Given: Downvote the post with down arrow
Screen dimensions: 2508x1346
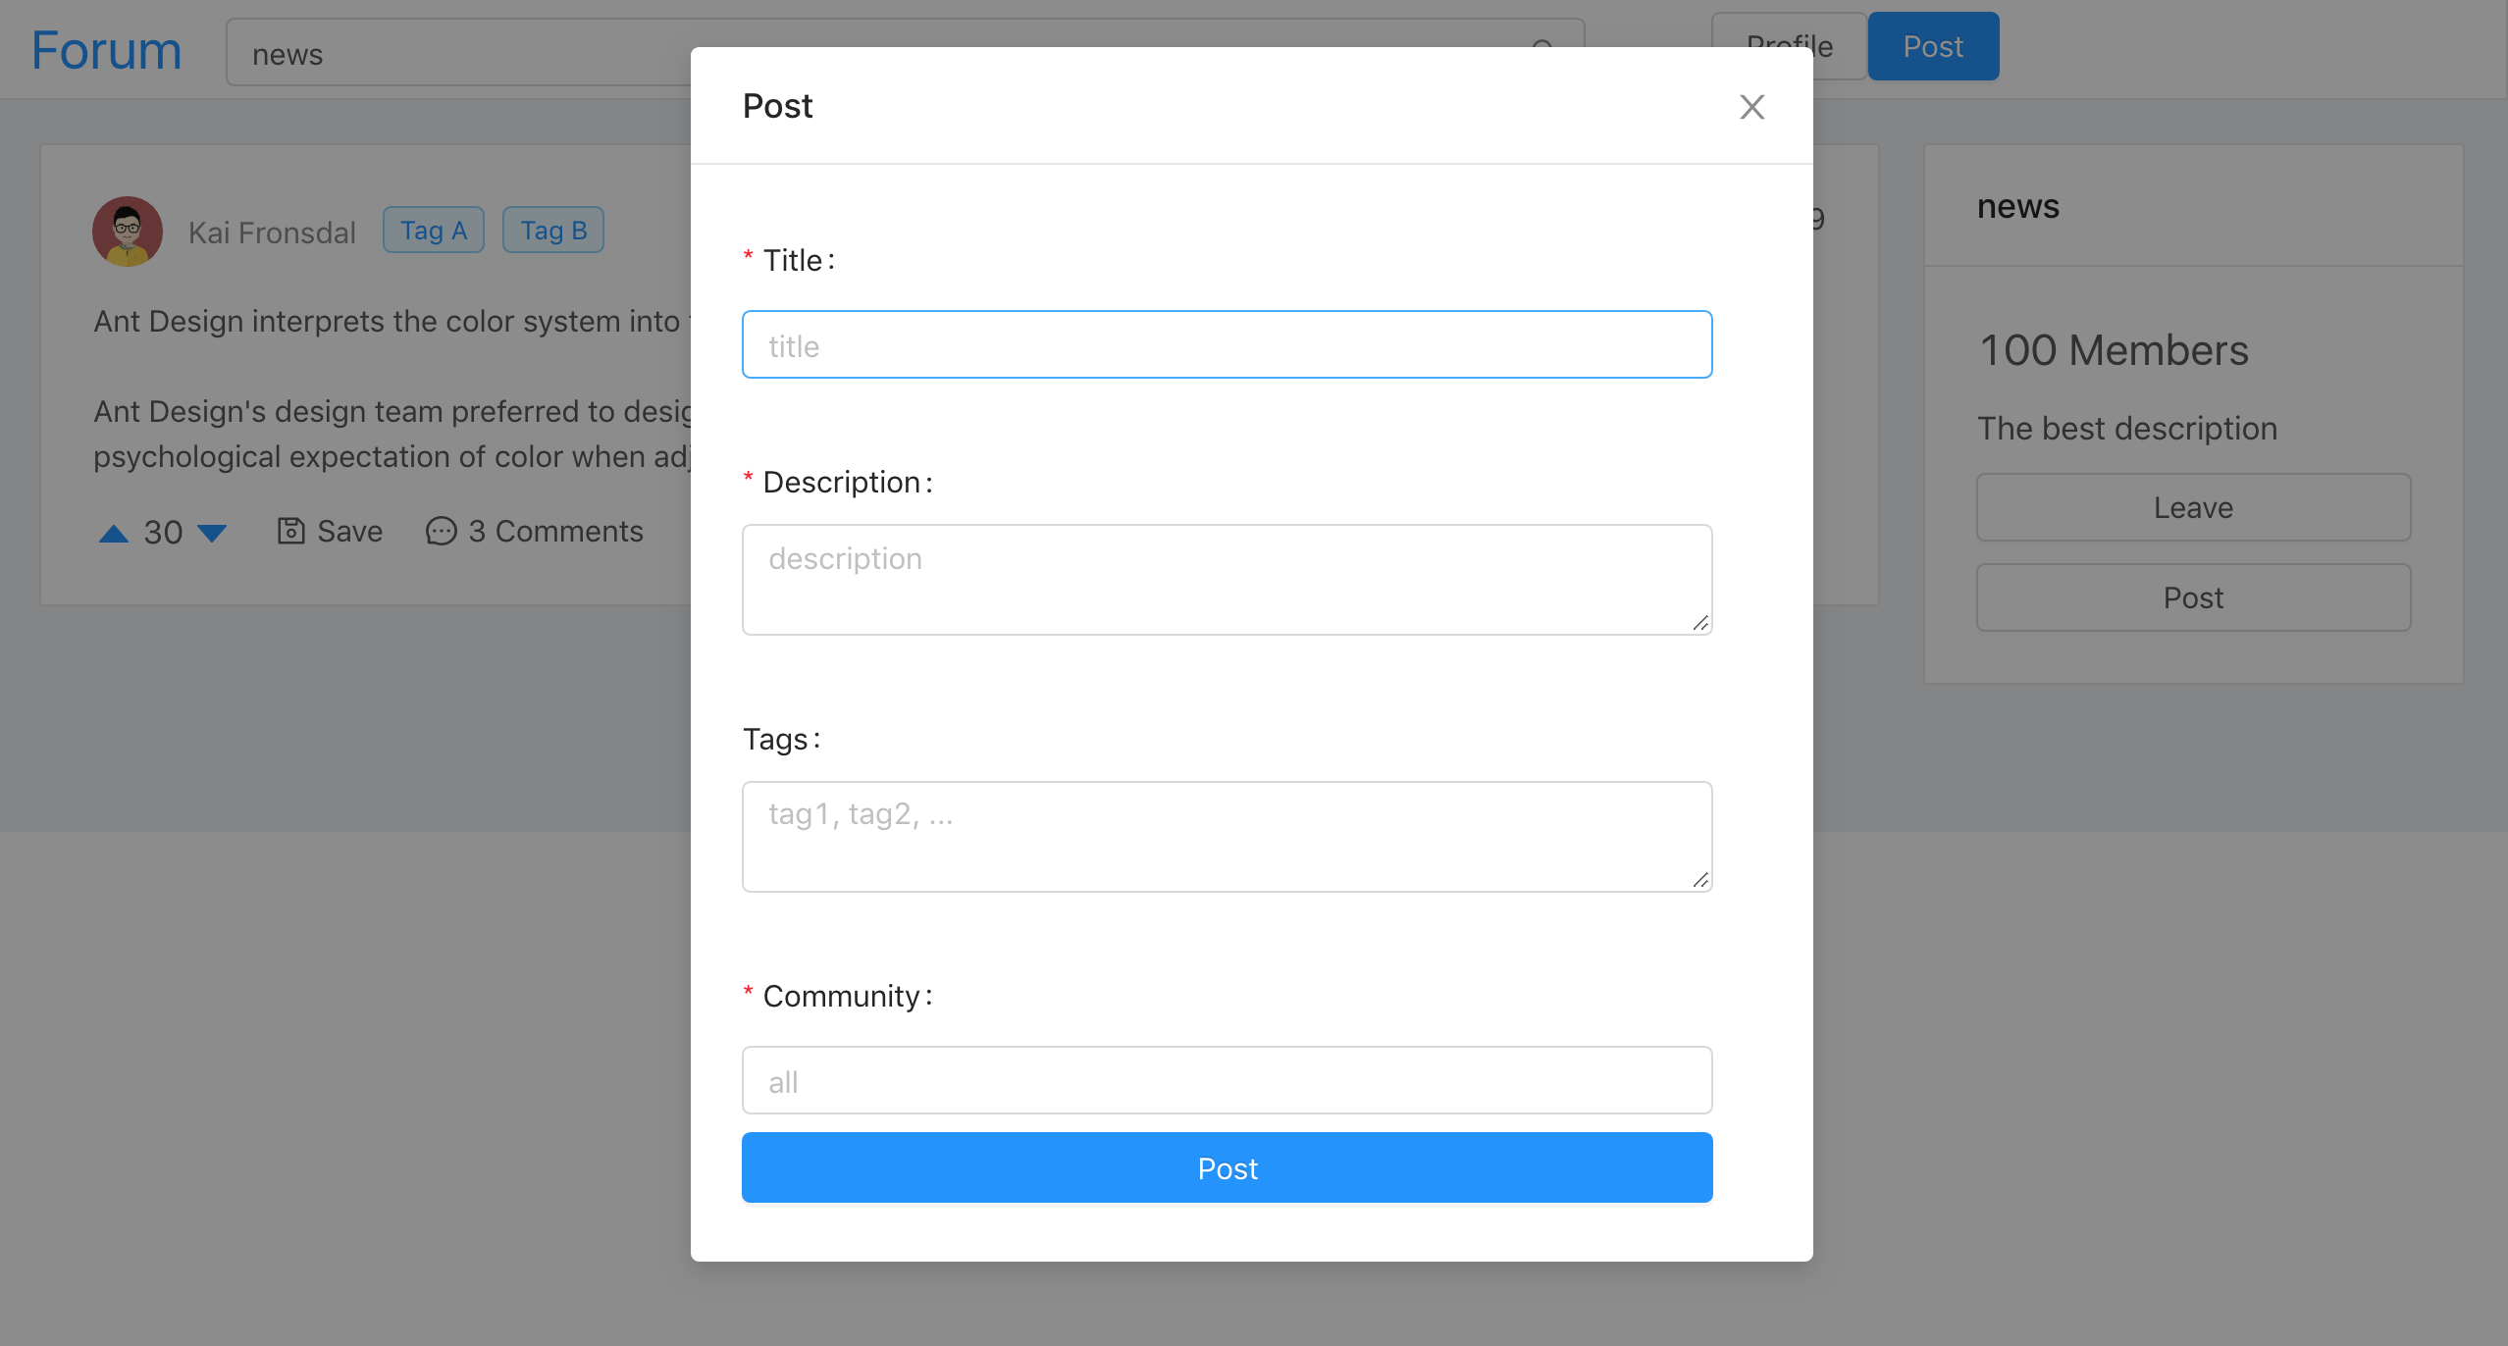Looking at the screenshot, I should (x=212, y=534).
